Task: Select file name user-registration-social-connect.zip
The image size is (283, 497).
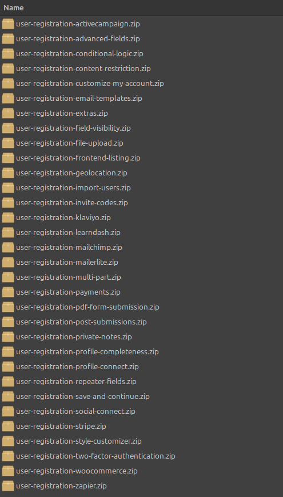Action: click(75, 411)
